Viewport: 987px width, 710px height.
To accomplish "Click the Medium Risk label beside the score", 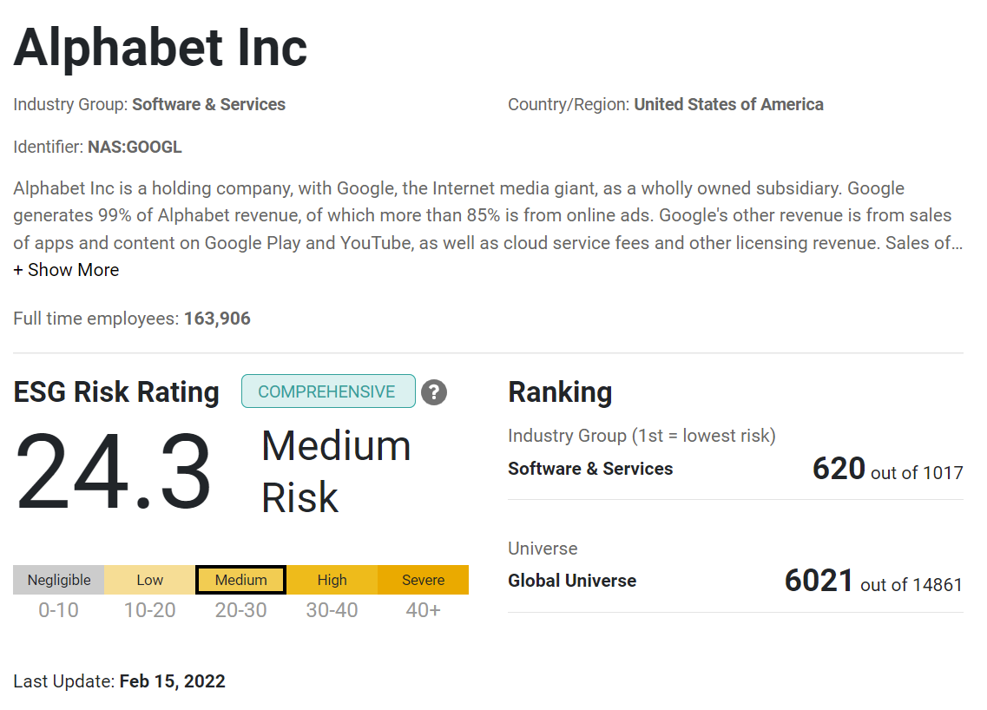I will [x=336, y=471].
